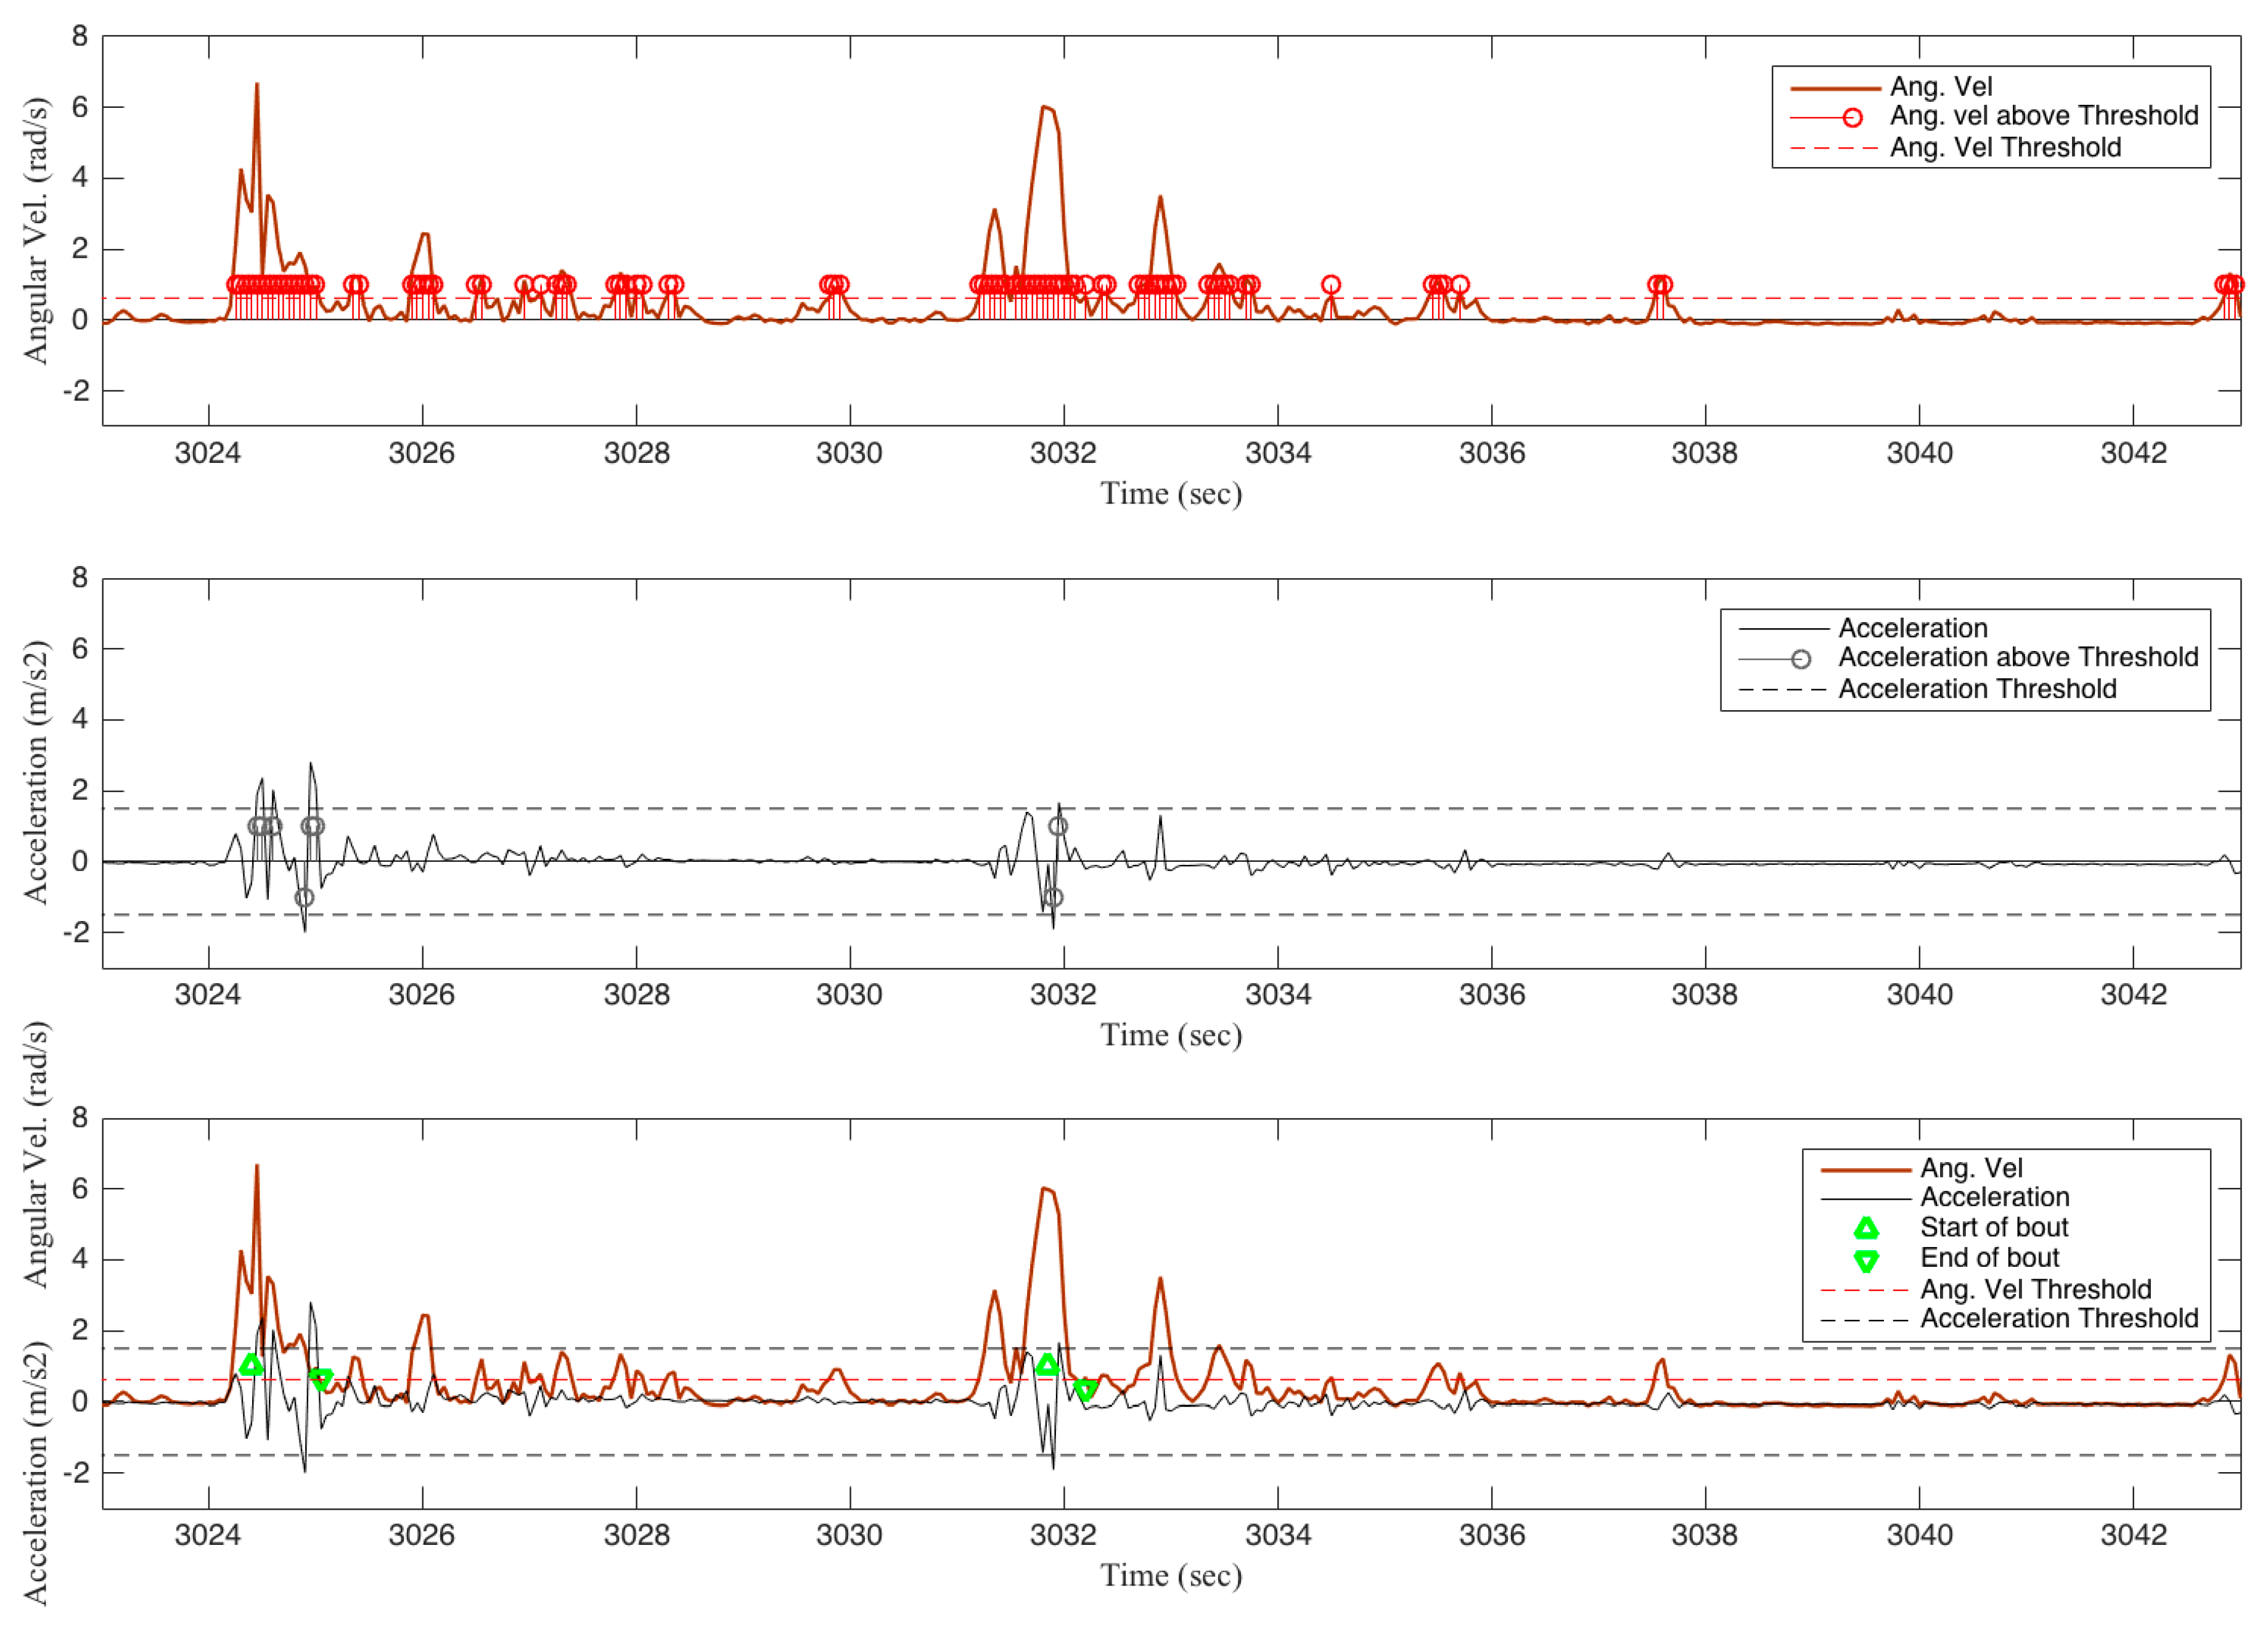Click the Time (sec) label under the top plot

pyautogui.click(x=1171, y=493)
